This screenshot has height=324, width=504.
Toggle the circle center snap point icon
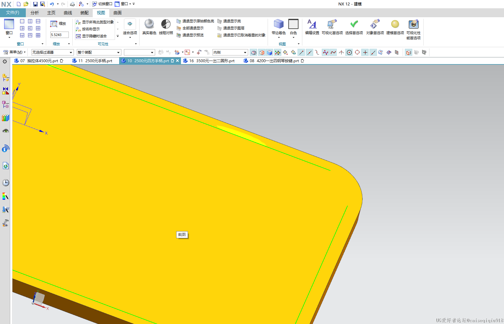coord(349,52)
